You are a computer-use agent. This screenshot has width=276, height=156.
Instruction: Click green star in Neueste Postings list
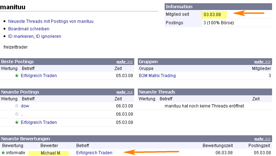pos(16,122)
